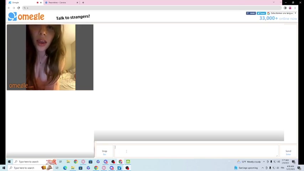Open a new browser tab
Viewport: 304px width, 171px height.
83,2
